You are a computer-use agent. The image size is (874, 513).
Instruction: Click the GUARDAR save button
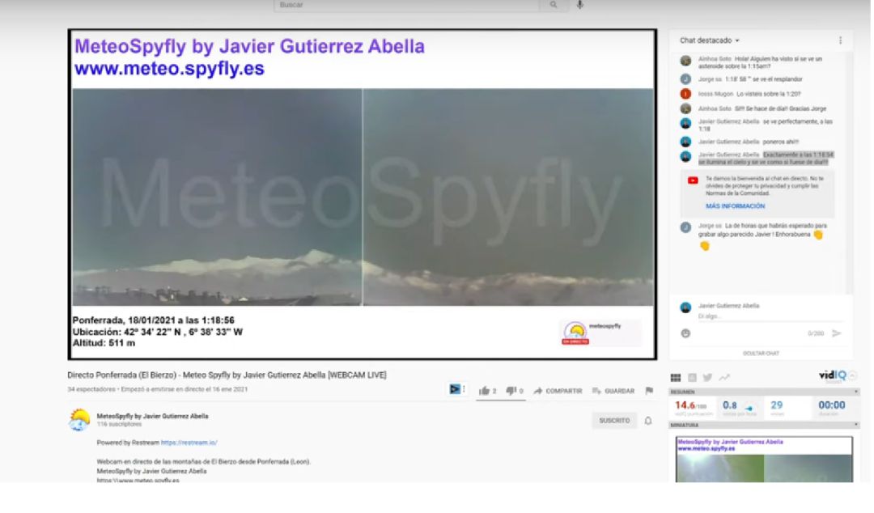point(613,391)
